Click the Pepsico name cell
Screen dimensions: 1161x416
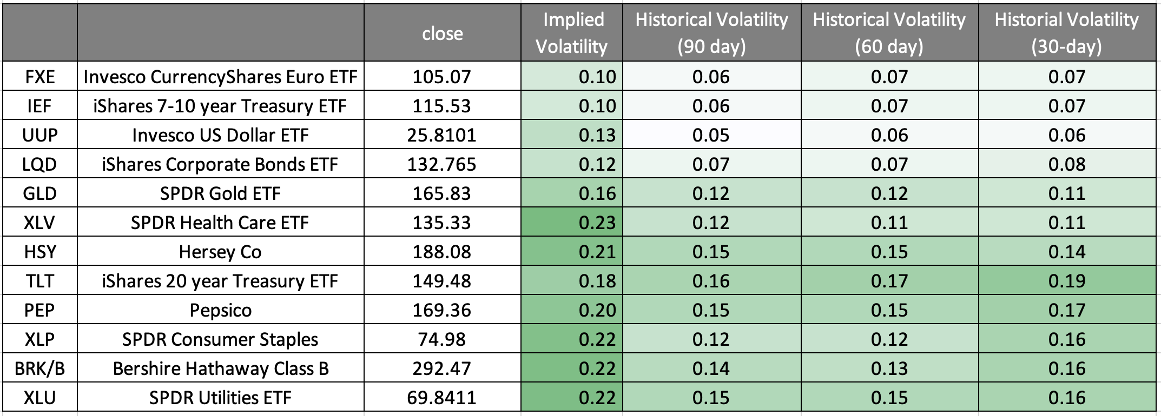220,310
